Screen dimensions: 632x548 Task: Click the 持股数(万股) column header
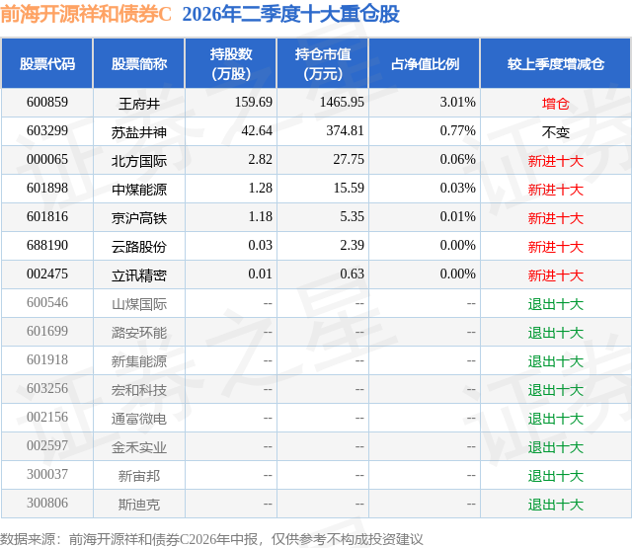231,63
